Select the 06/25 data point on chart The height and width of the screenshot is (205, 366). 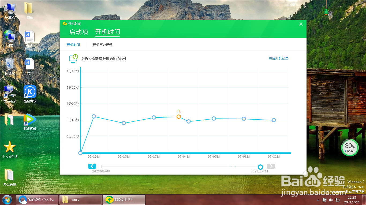coord(124,123)
